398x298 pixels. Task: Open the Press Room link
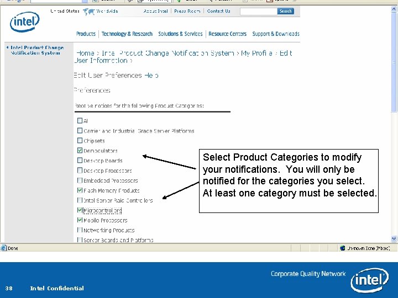tap(187, 11)
